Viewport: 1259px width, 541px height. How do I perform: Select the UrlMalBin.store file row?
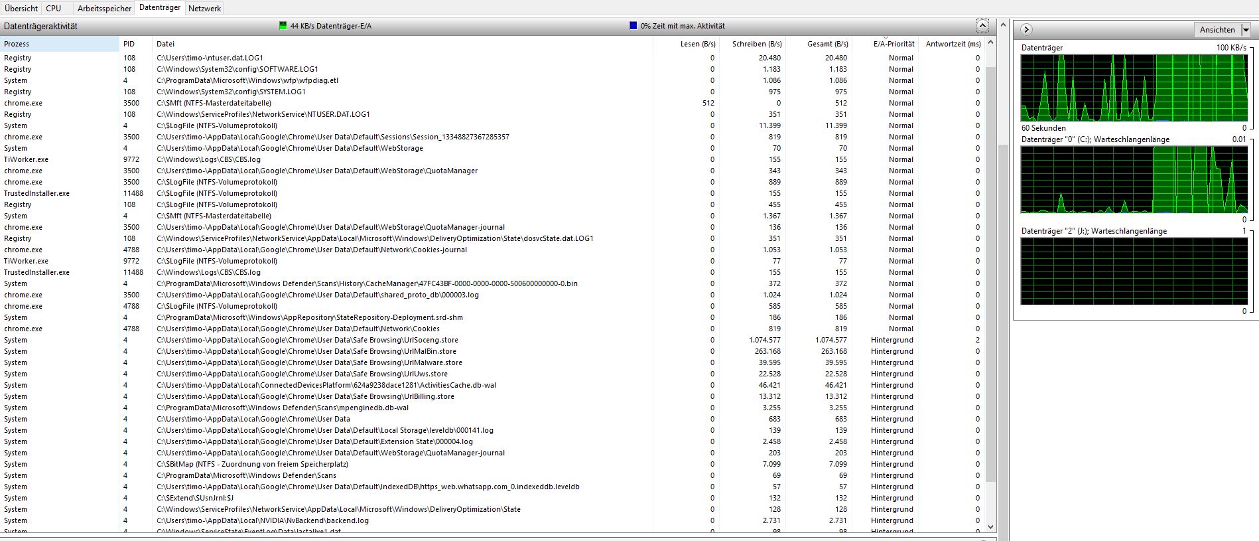click(492, 351)
